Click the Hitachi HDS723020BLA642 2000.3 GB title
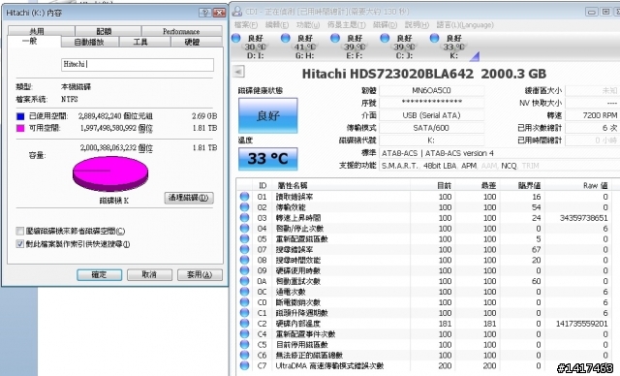This screenshot has width=620, height=376. pos(424,74)
